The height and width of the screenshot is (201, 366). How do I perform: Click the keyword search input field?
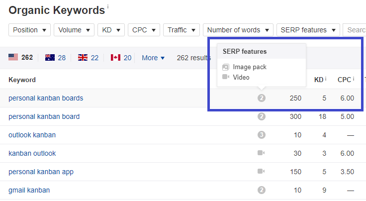[x=355, y=30]
